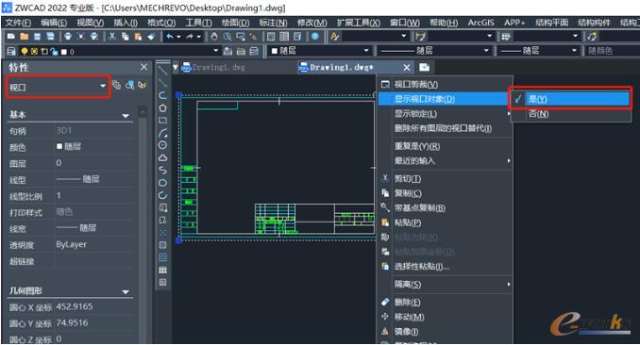This screenshot has height=345, width=640.
Task: Open the linetype 随层 dropdown
Action: (434, 51)
